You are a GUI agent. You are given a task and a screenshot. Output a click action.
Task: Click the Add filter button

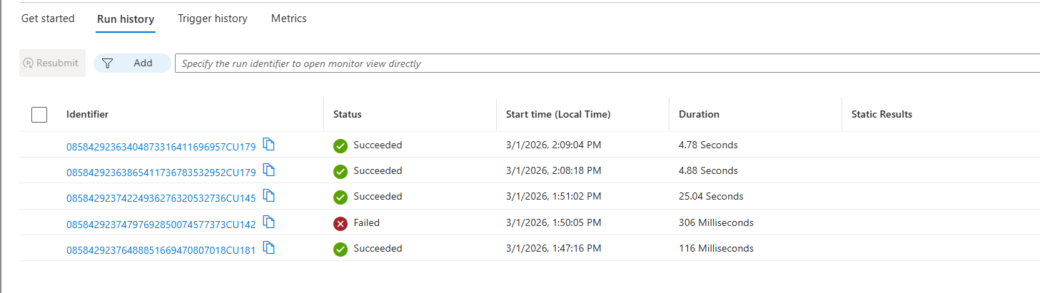[132, 63]
